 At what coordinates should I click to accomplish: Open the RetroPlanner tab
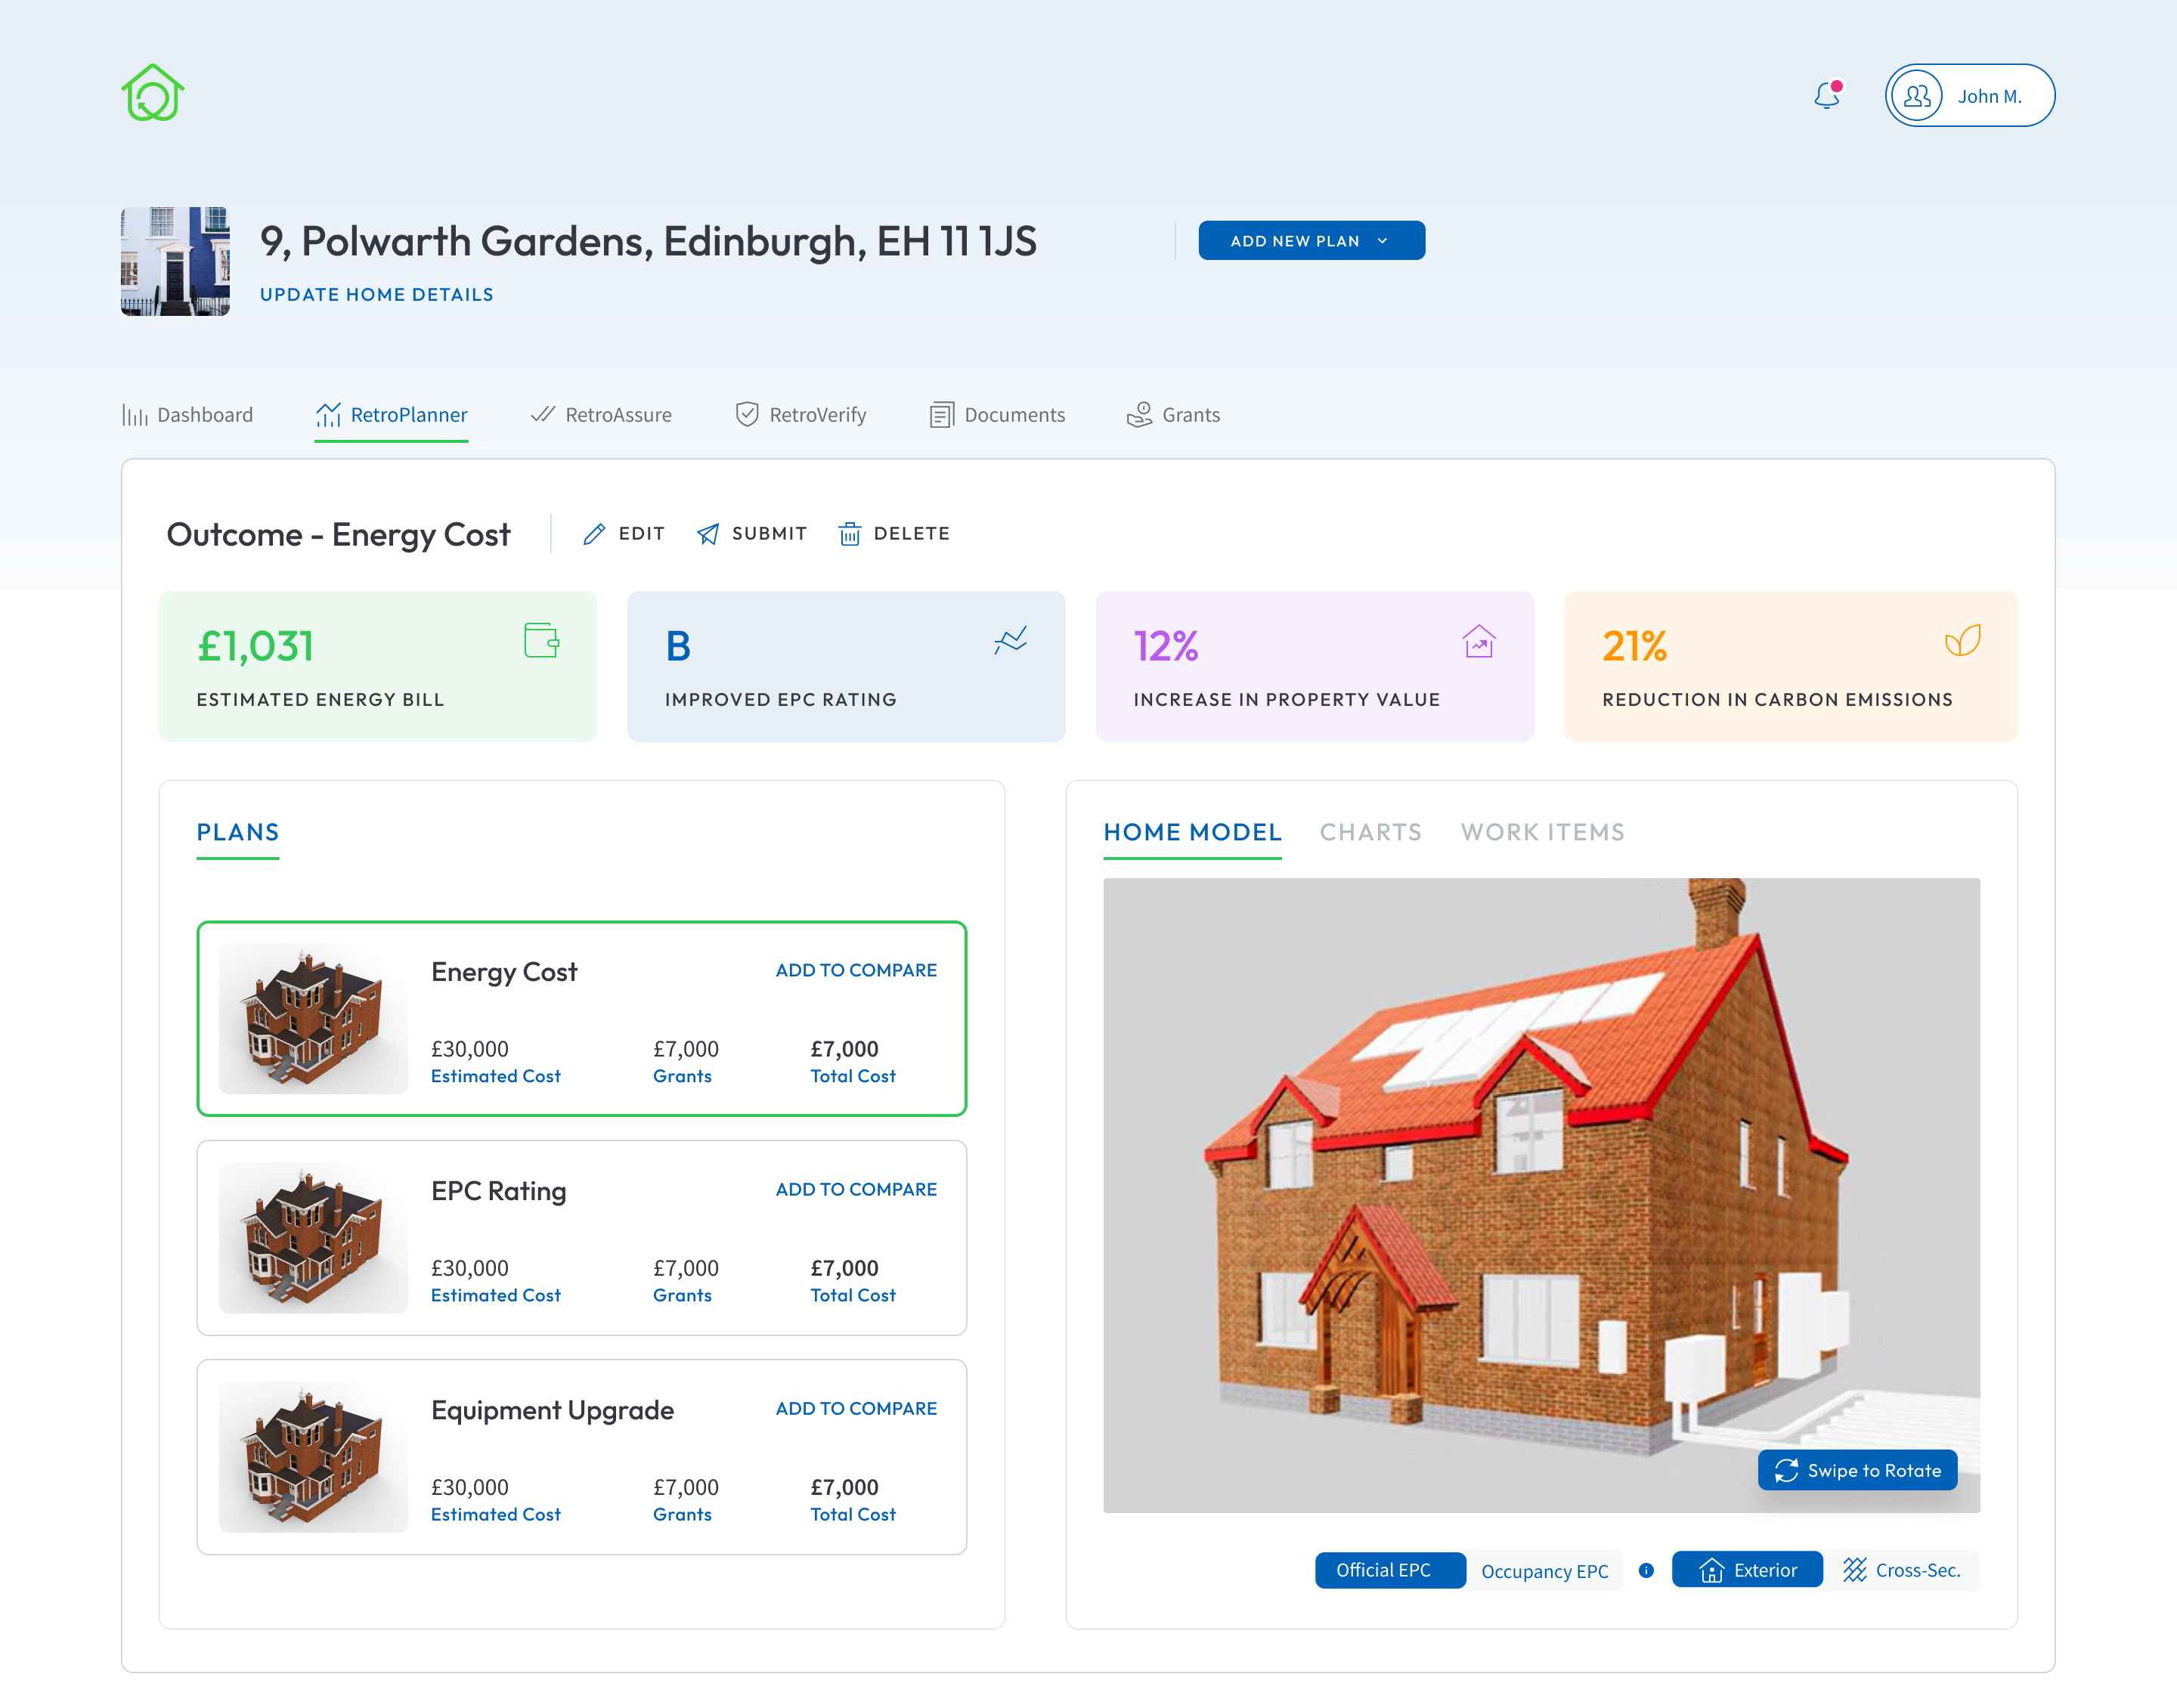click(391, 415)
